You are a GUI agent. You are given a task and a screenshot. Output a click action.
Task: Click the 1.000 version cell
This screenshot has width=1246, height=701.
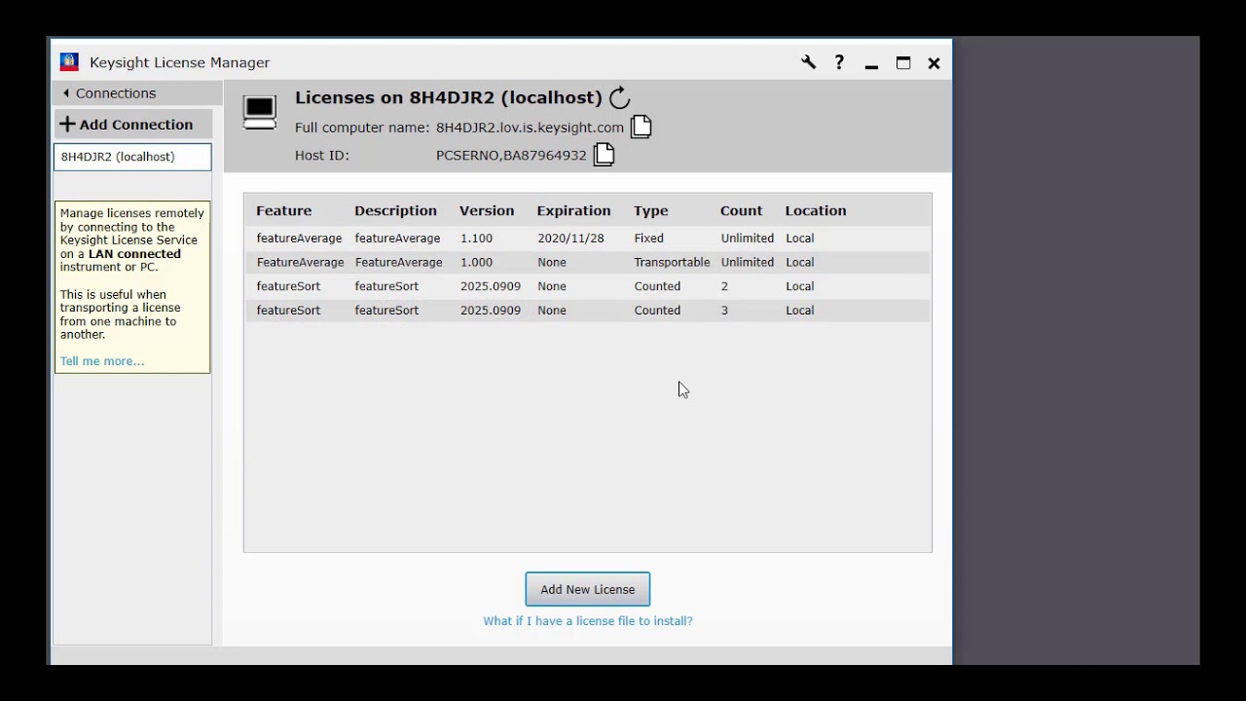point(476,262)
